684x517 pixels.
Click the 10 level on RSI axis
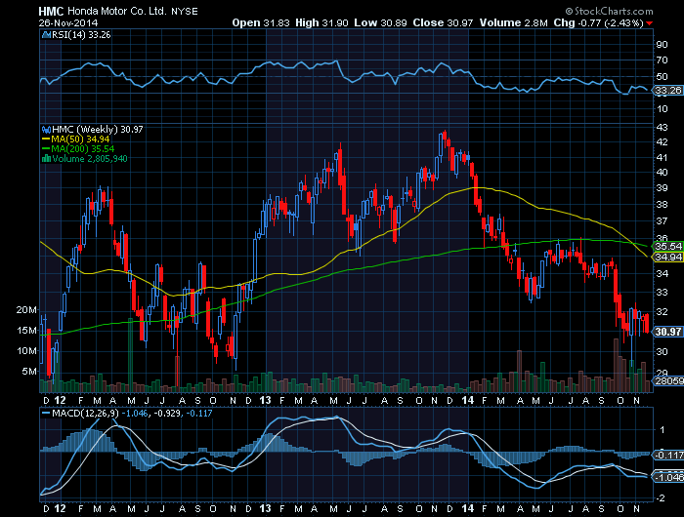[x=662, y=109]
